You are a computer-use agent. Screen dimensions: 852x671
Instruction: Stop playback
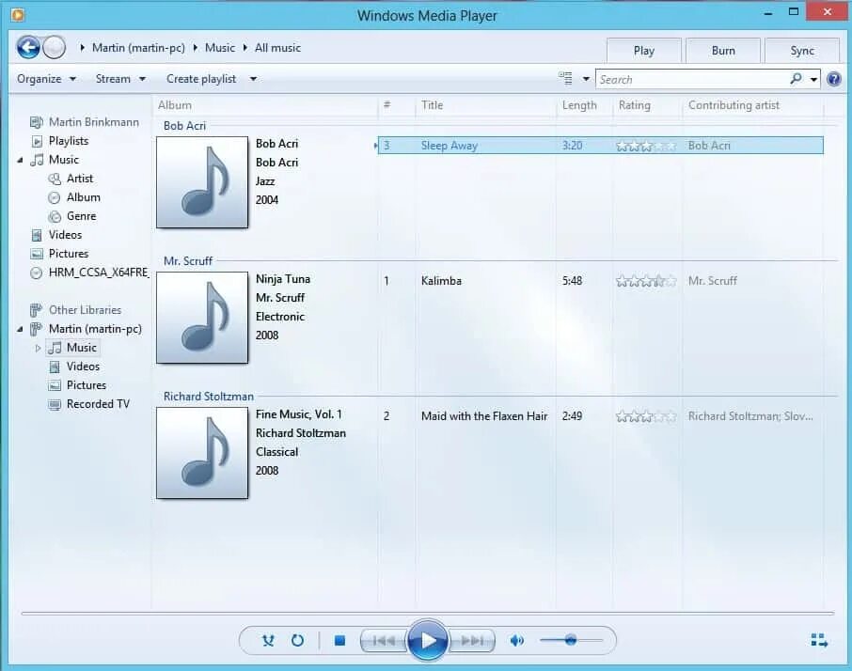[x=339, y=641]
